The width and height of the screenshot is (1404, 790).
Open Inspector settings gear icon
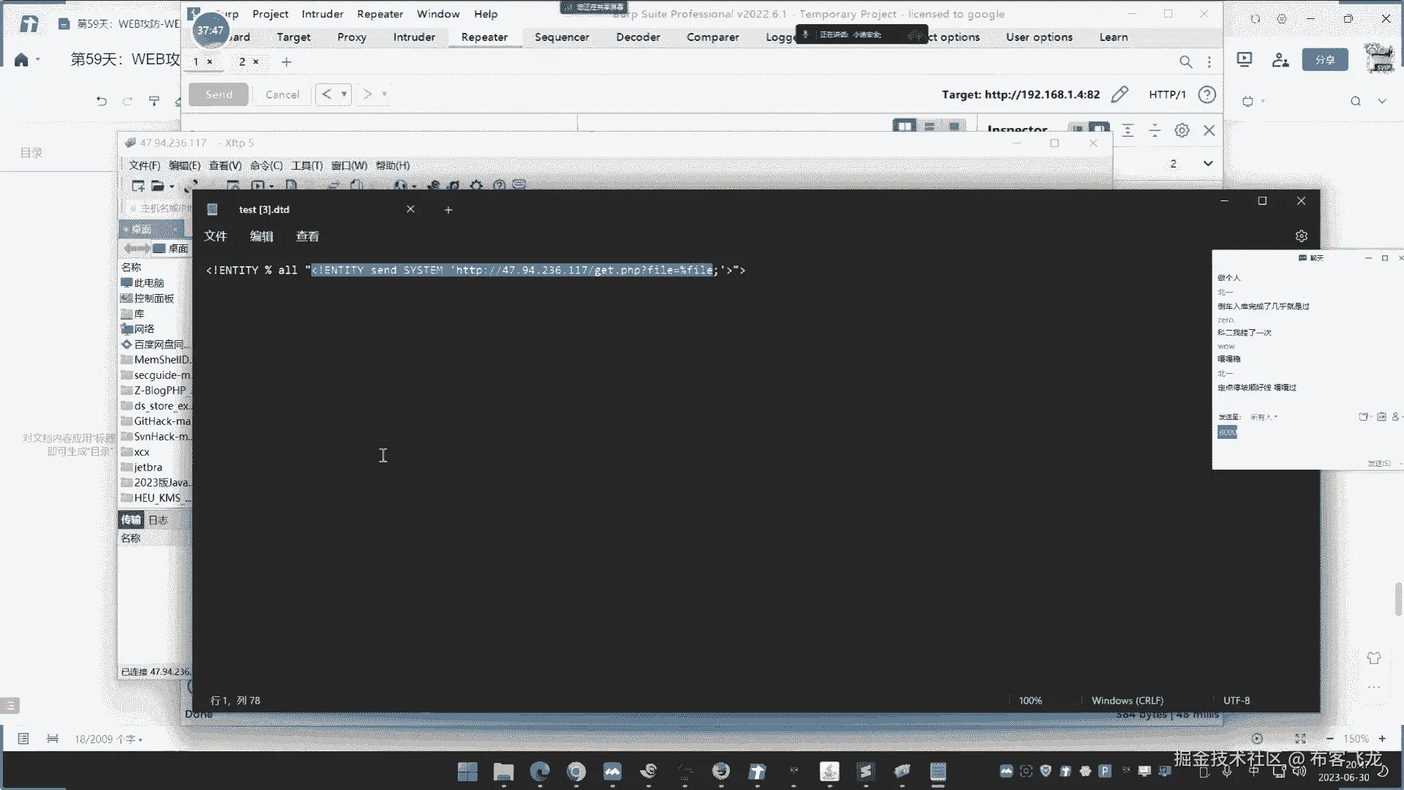(1182, 130)
